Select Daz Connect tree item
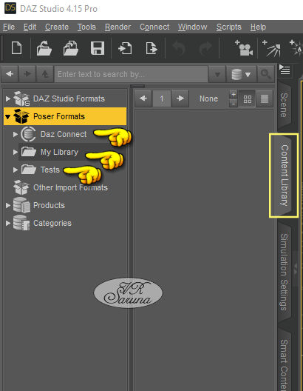This screenshot has width=303, height=391. click(64, 134)
